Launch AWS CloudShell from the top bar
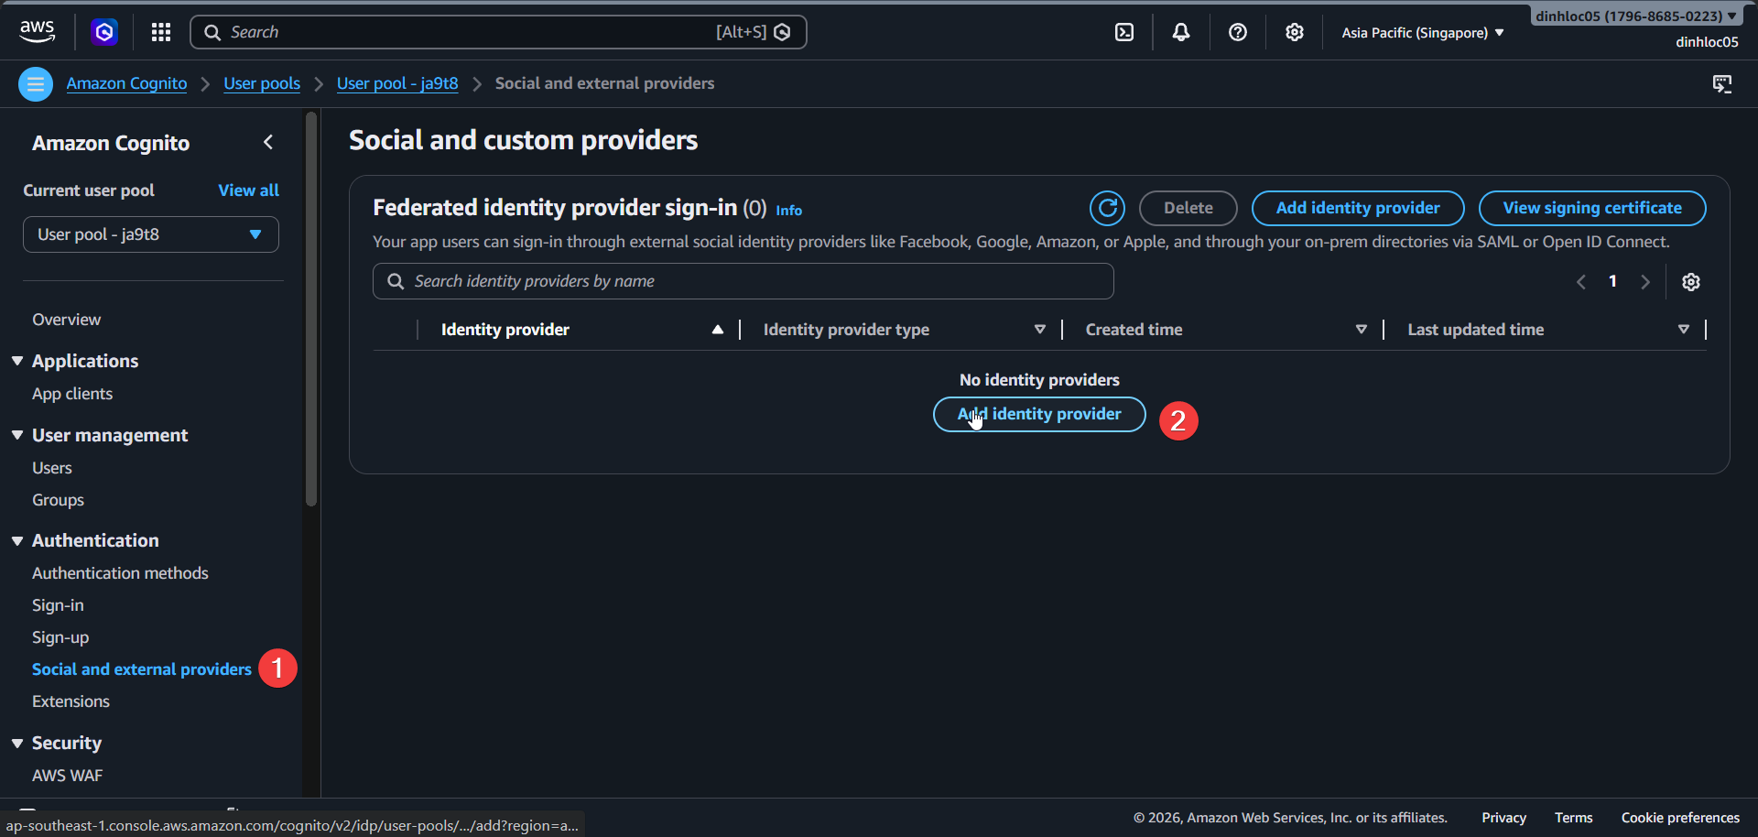Image resolution: width=1758 pixels, height=837 pixels. (x=1124, y=32)
